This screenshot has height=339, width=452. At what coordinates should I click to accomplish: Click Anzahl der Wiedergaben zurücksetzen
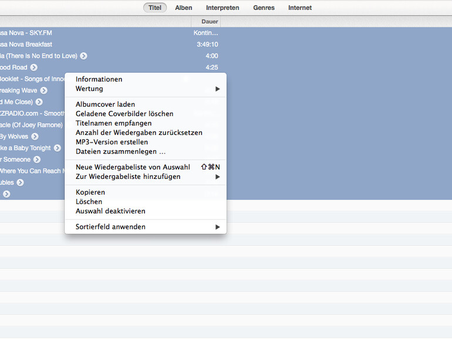146,133
